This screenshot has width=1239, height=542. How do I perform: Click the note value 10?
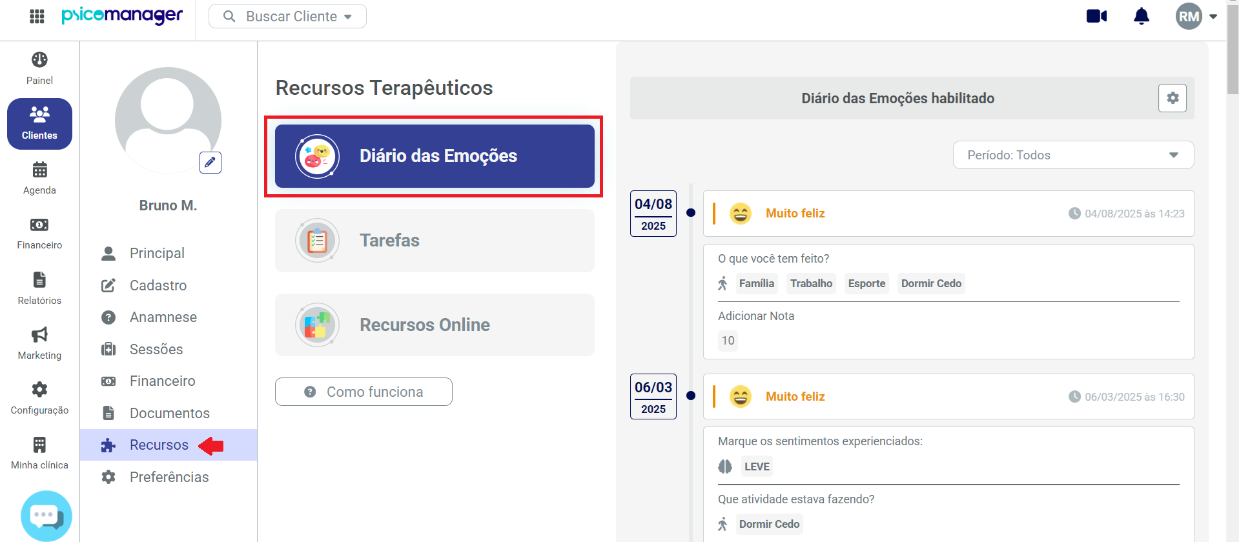point(728,341)
